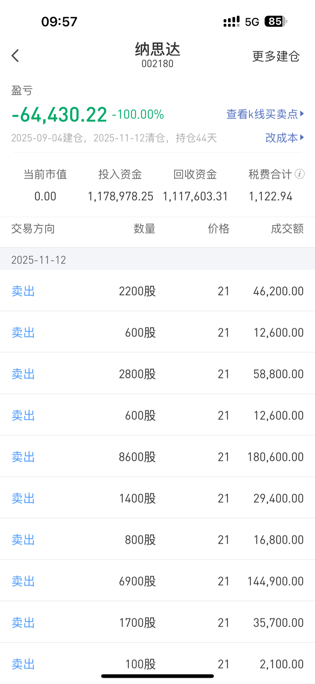This screenshot has width=315, height=684.
Task: Tap the 投入资金 label
Action: 120,174
